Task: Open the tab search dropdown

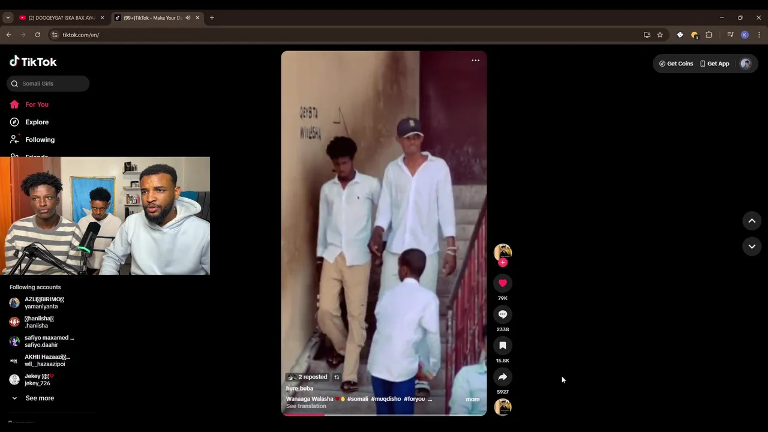Action: tap(8, 18)
